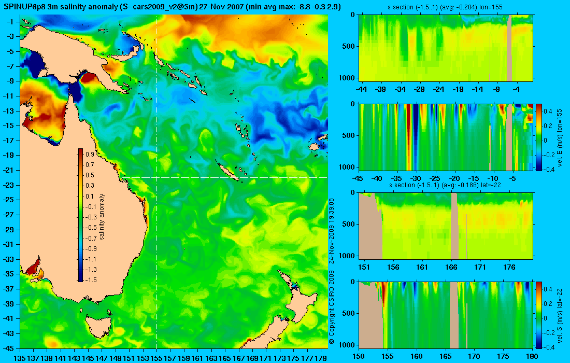
Task: Click the southward velocity section plot
Action: pos(446,315)
